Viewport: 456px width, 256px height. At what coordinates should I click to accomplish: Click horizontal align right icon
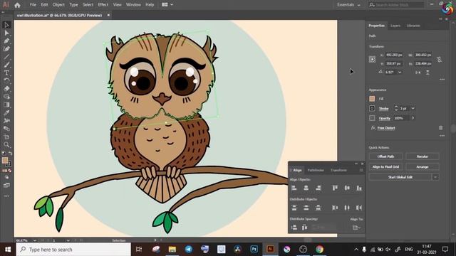coord(318,188)
